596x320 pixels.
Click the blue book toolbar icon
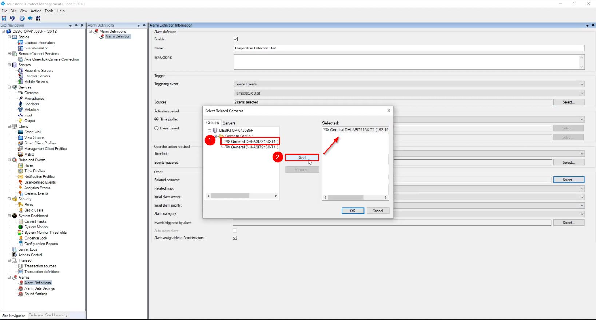click(x=30, y=18)
